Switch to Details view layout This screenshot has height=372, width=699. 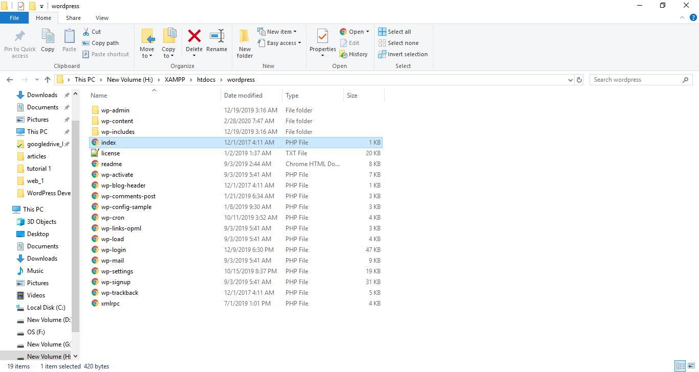coord(680,366)
